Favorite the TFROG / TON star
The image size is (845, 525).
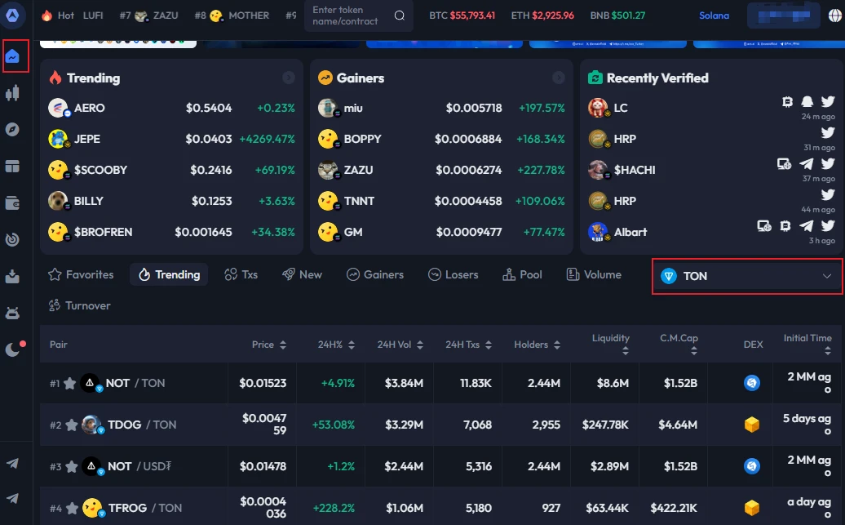point(73,509)
